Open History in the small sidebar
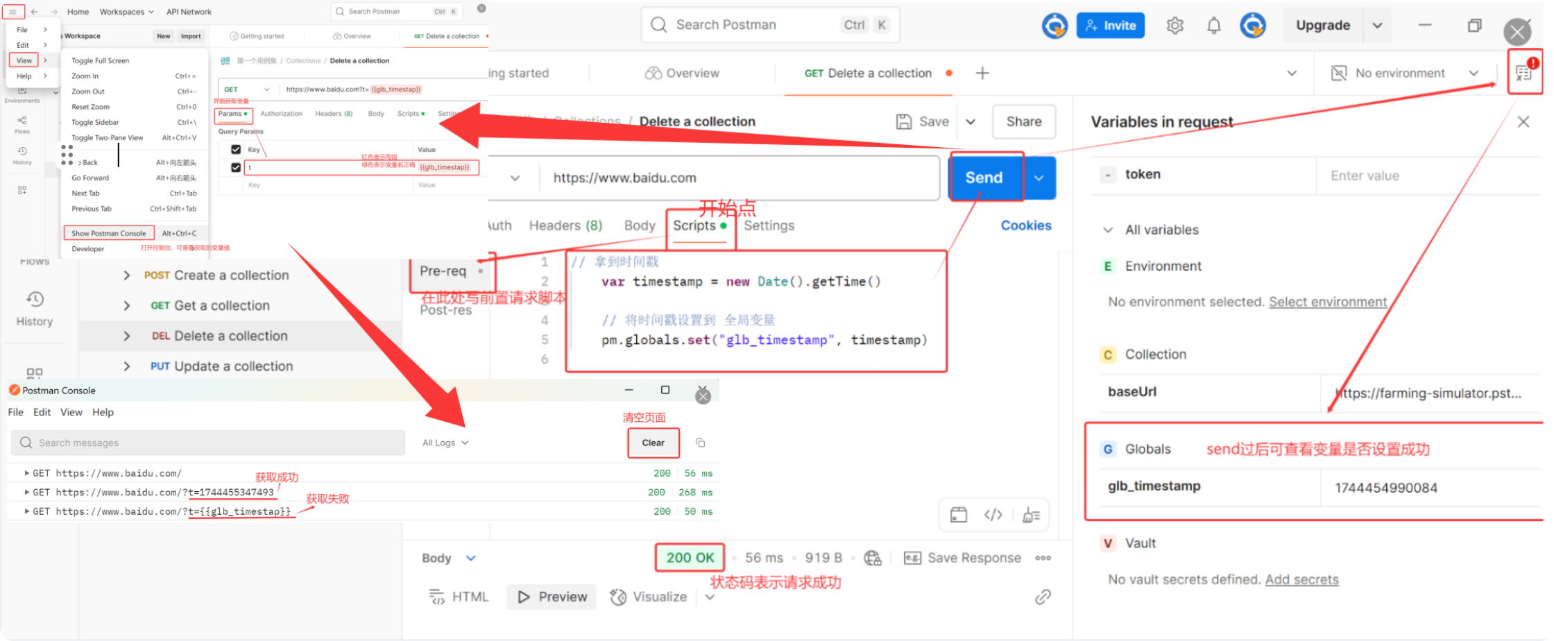This screenshot has width=1554, height=641. pos(22,155)
